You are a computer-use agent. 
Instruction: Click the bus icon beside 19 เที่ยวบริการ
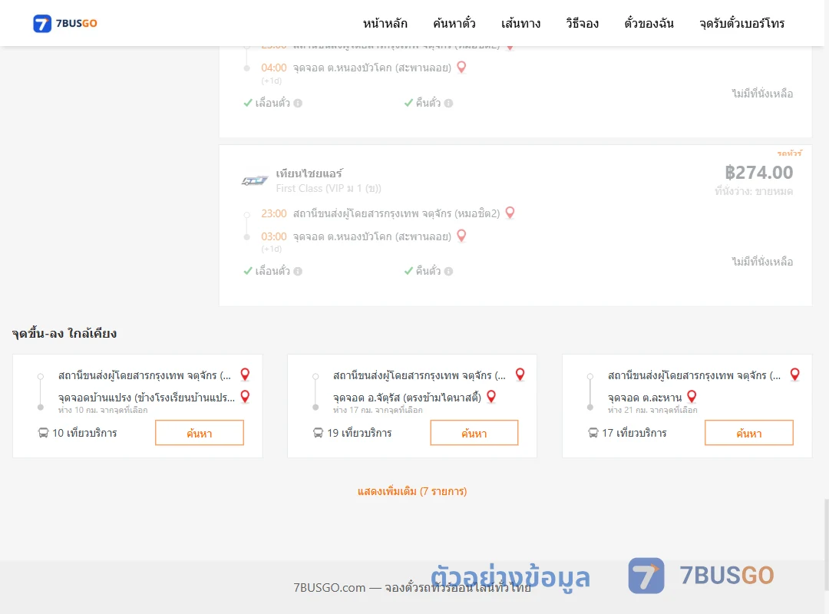[x=318, y=433]
